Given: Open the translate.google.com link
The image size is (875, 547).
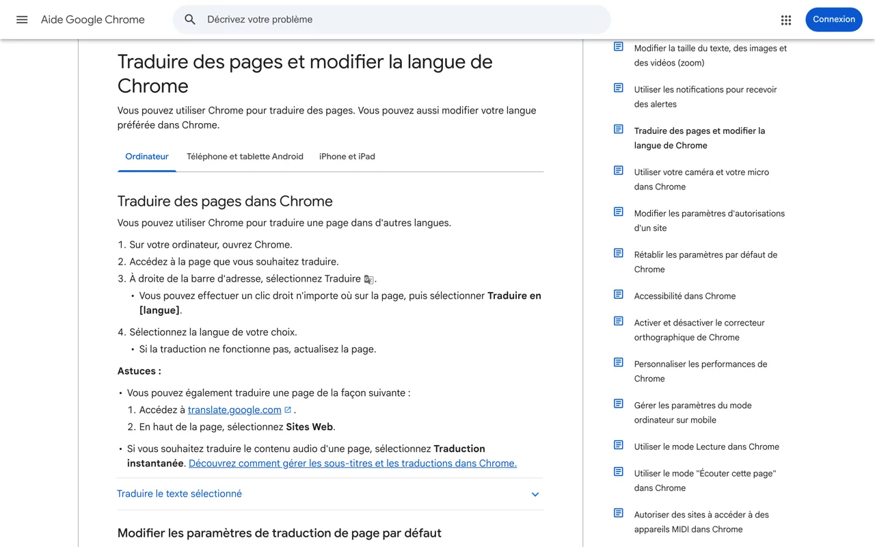Looking at the screenshot, I should (x=234, y=410).
